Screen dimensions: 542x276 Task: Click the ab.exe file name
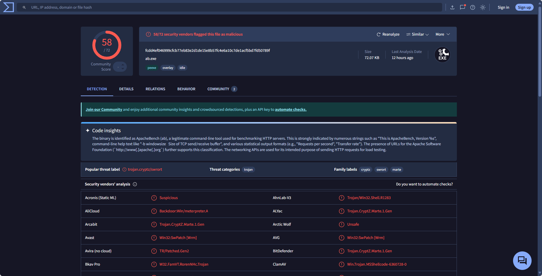(151, 59)
